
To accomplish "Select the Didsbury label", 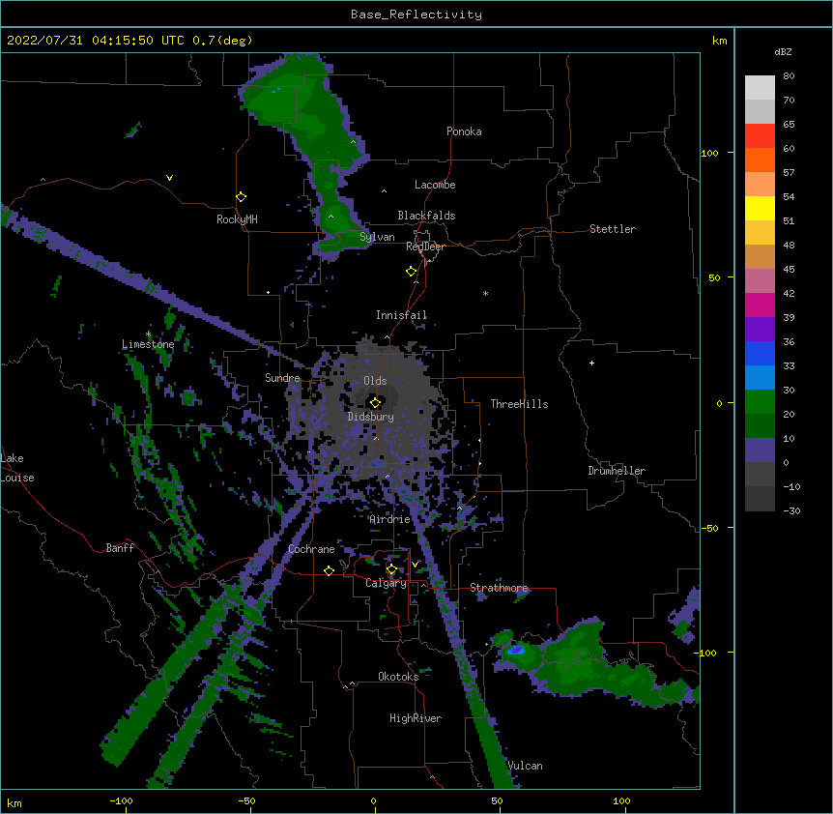I will click(370, 417).
